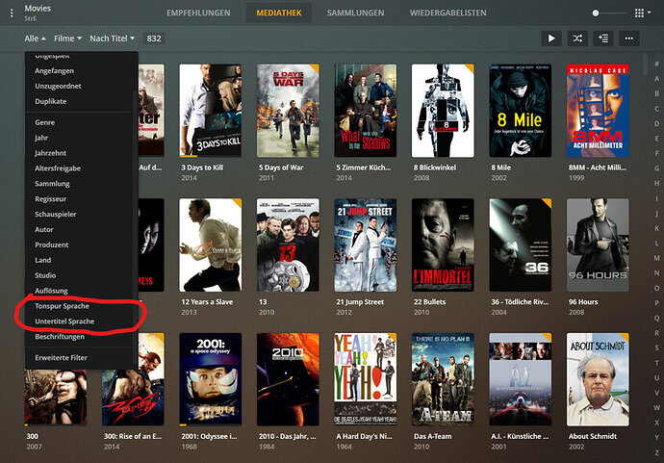The height and width of the screenshot is (463, 664).
Task: Click the 'A Hard Day's Ni...' title
Action: point(364,436)
